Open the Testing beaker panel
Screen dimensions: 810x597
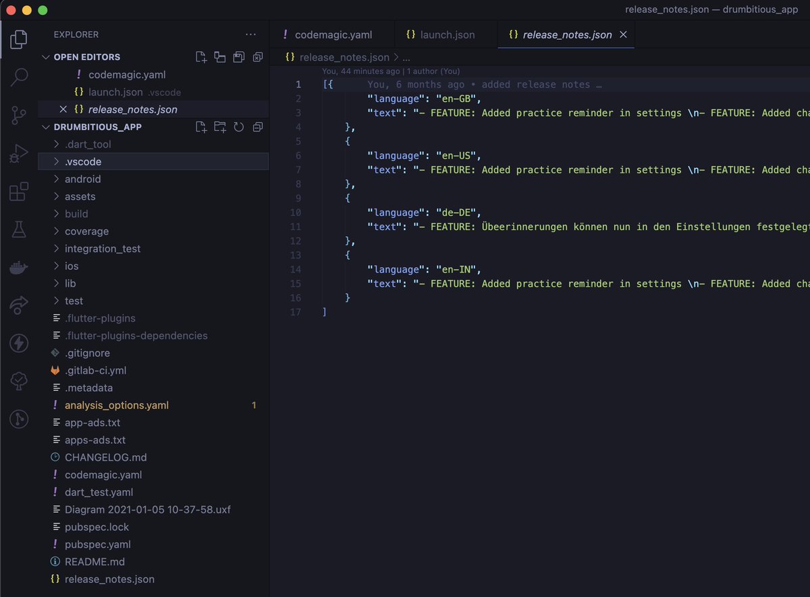coord(18,229)
